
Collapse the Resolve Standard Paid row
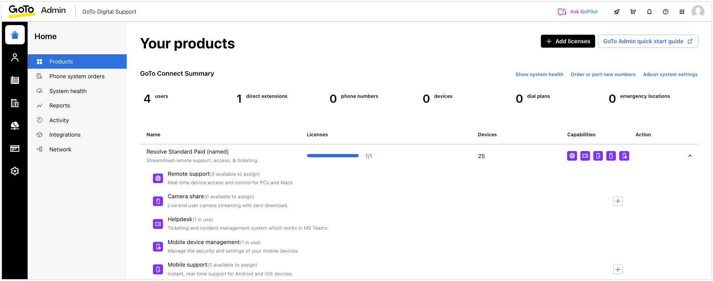[690, 156]
